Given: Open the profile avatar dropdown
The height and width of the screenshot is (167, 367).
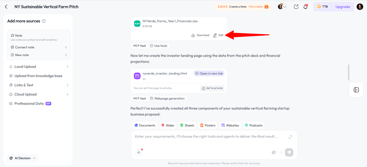Looking at the screenshot, I should (282, 7).
